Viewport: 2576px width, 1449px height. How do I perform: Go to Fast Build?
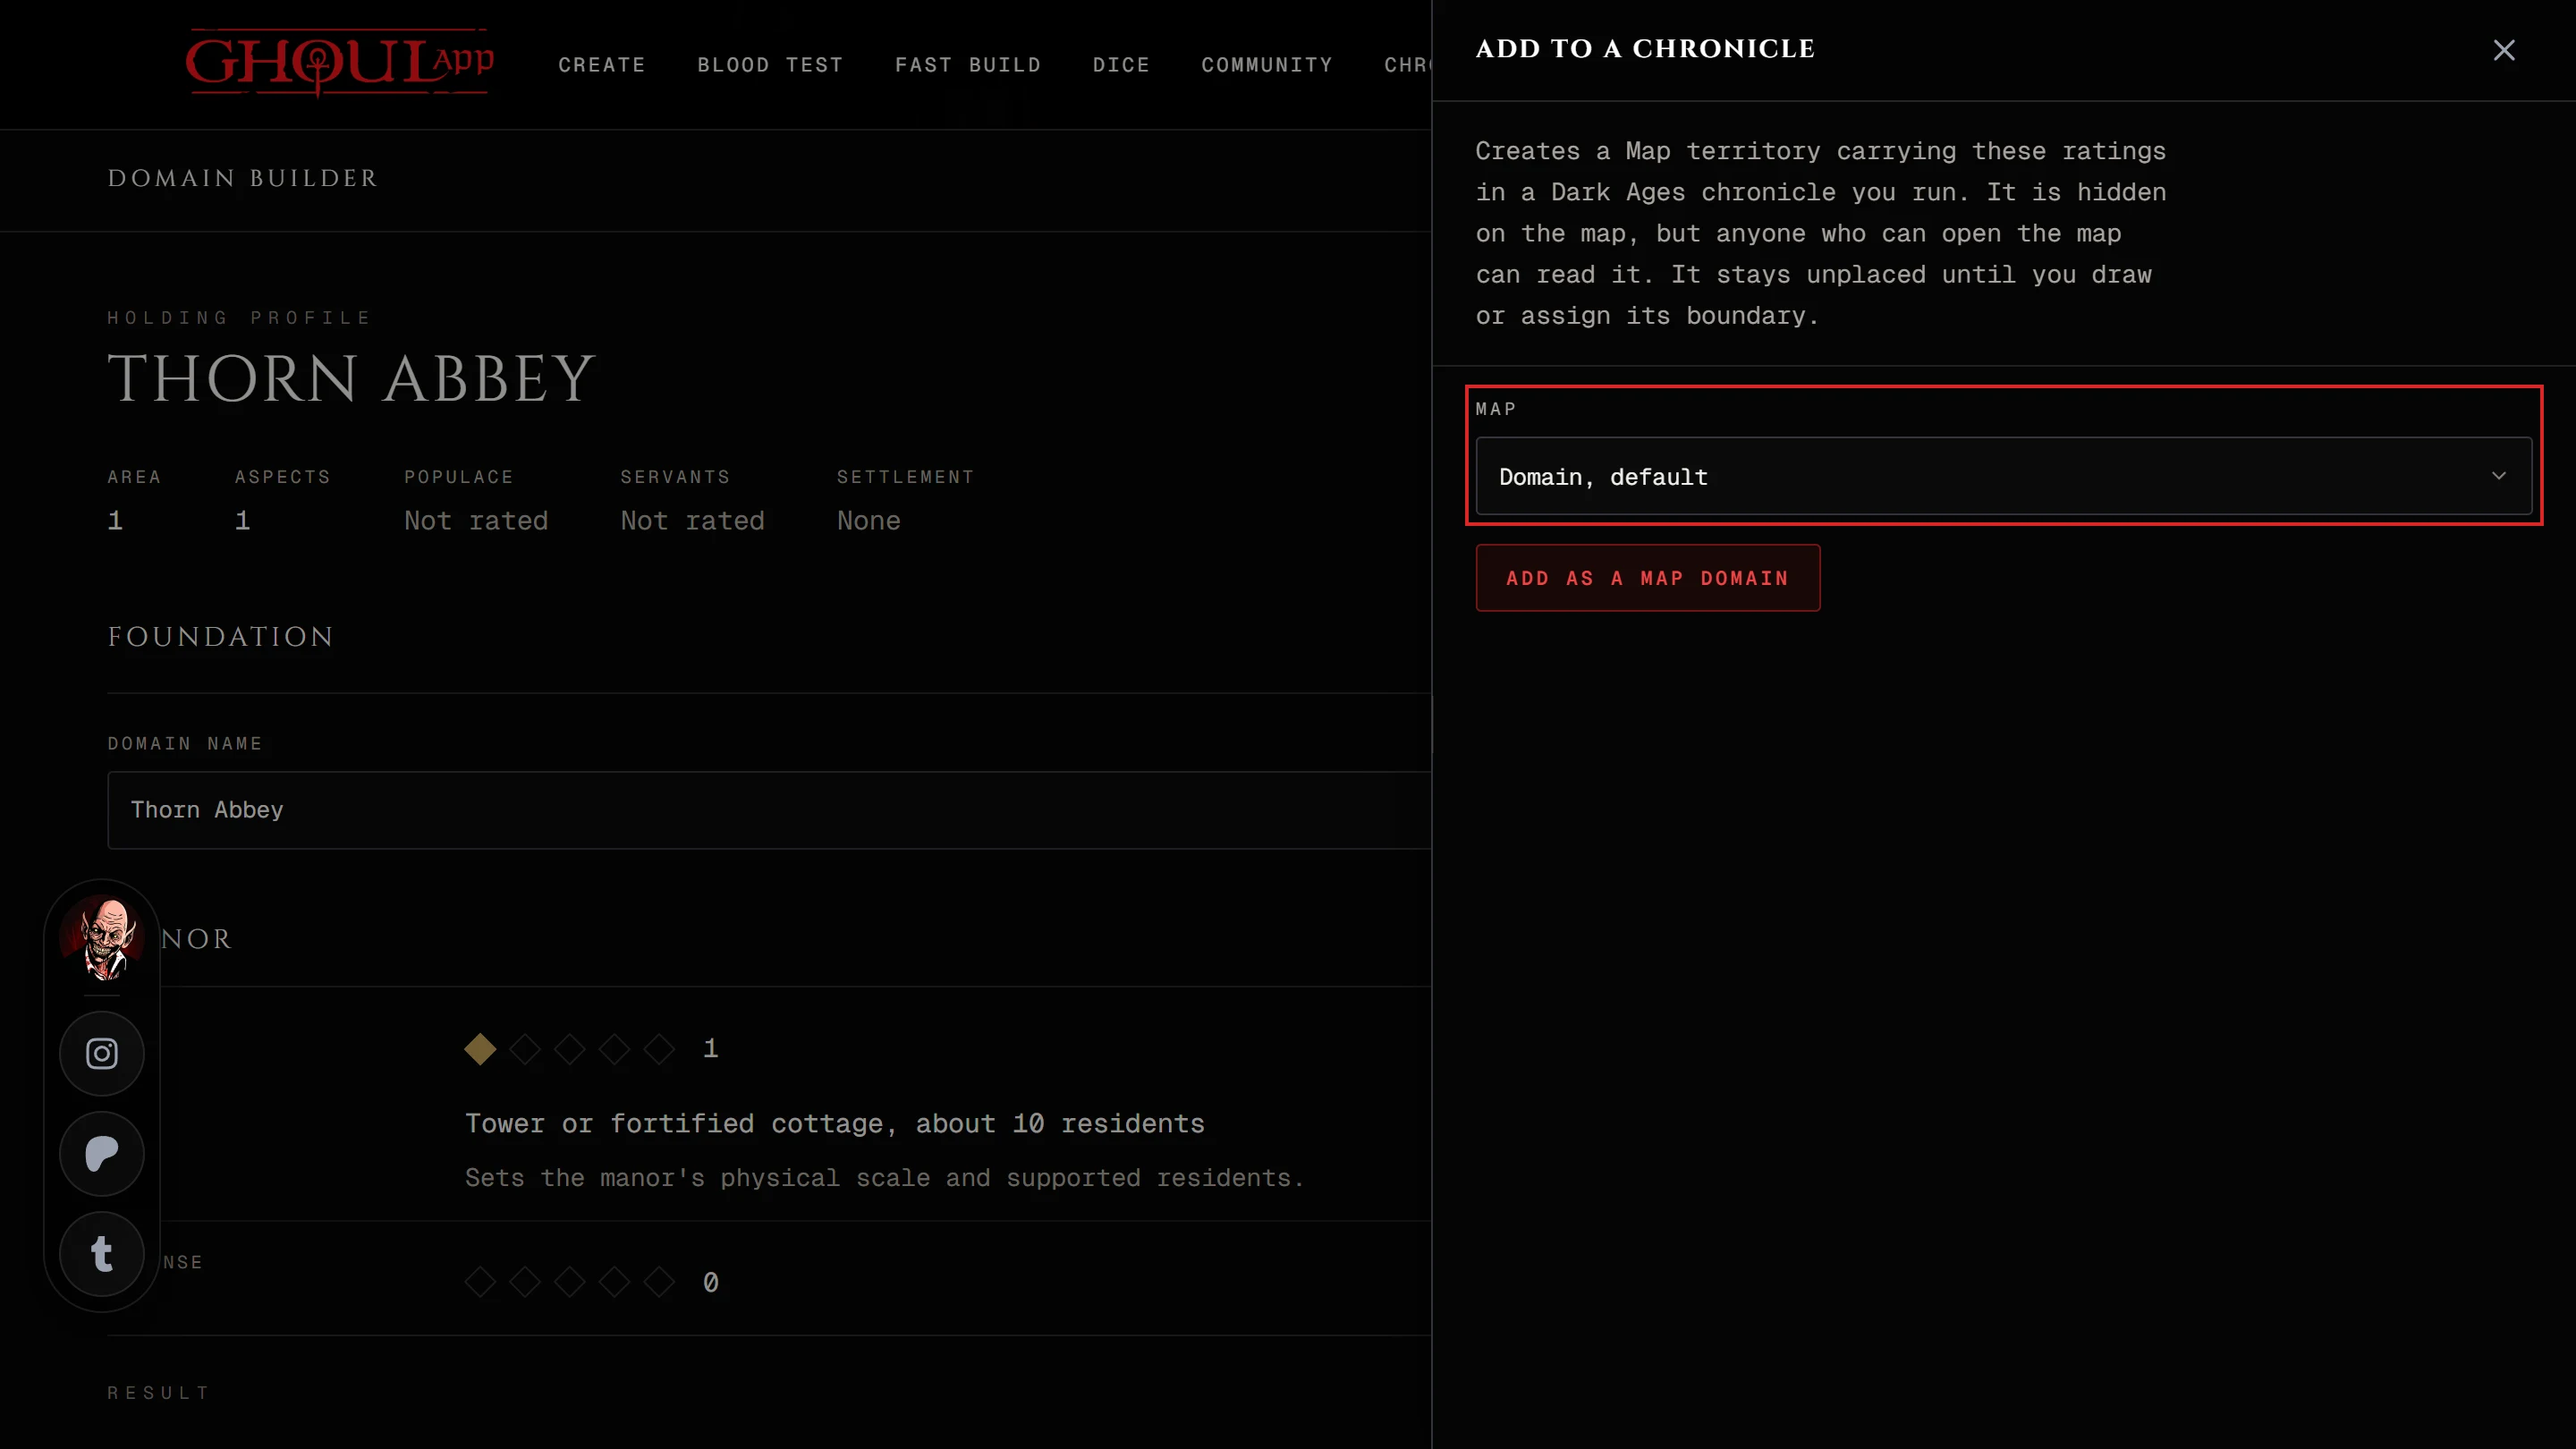pyautogui.click(x=967, y=65)
